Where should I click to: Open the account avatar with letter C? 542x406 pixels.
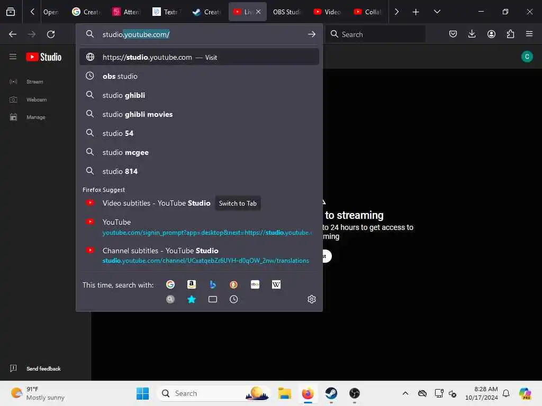pyautogui.click(x=527, y=57)
